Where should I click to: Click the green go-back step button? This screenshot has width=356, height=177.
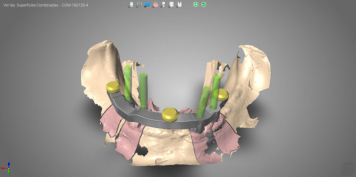coord(196,4)
